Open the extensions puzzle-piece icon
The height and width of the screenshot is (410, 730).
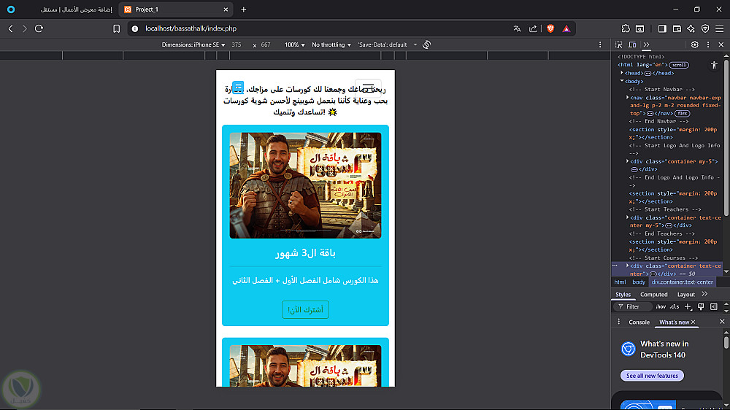626,28
